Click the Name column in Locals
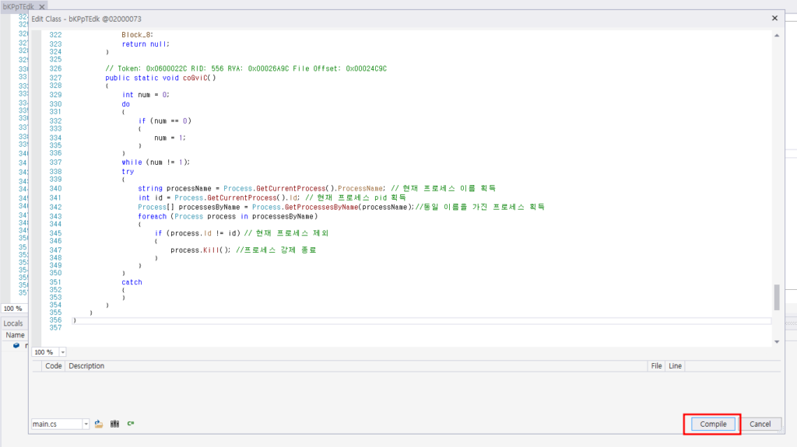The width and height of the screenshot is (797, 447). tap(15, 335)
